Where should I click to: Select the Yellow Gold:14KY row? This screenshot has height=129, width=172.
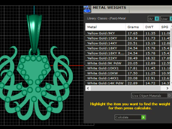click(128, 43)
